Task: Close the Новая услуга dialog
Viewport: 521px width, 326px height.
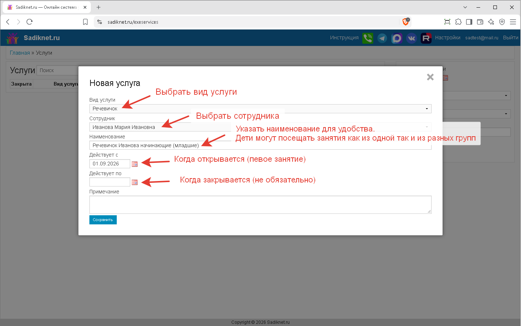Action: [430, 77]
